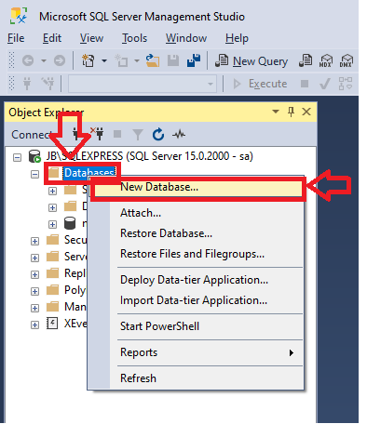This screenshot has height=424, width=367.
Task: Click the MDX query icon
Action: click(326, 60)
